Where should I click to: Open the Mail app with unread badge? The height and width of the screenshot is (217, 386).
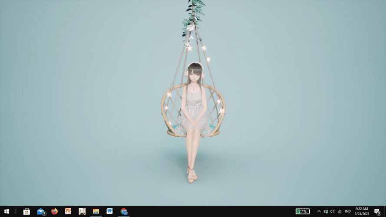[41, 211]
